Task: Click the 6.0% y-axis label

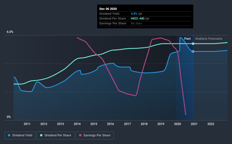Action: point(10,32)
